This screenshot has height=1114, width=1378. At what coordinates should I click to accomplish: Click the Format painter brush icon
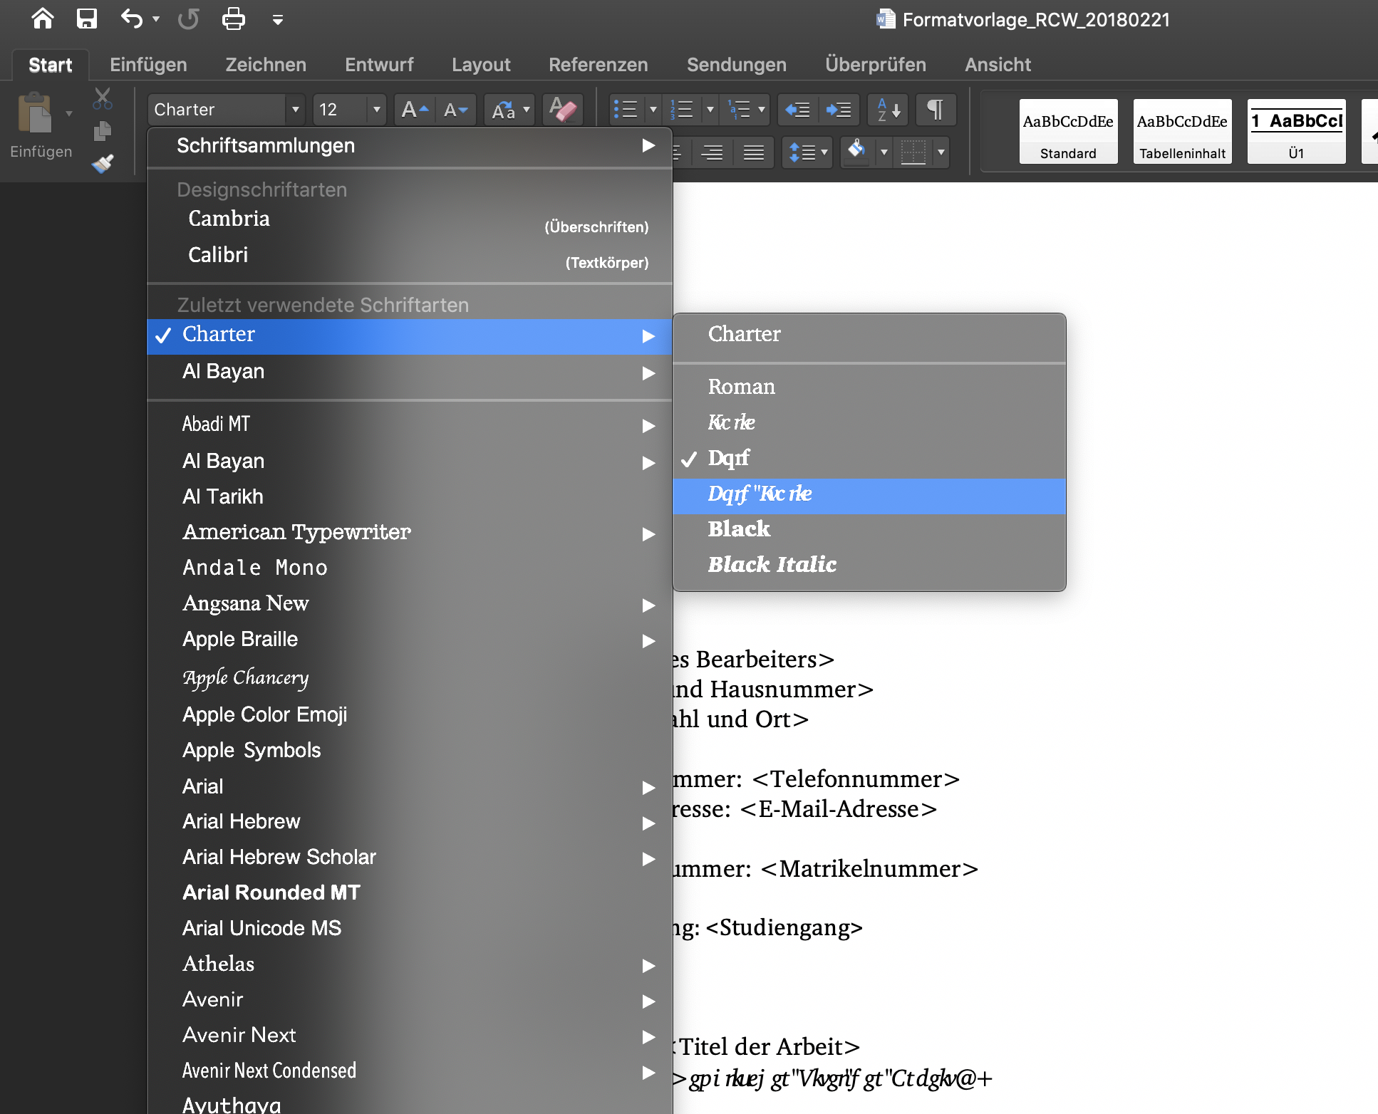(103, 164)
